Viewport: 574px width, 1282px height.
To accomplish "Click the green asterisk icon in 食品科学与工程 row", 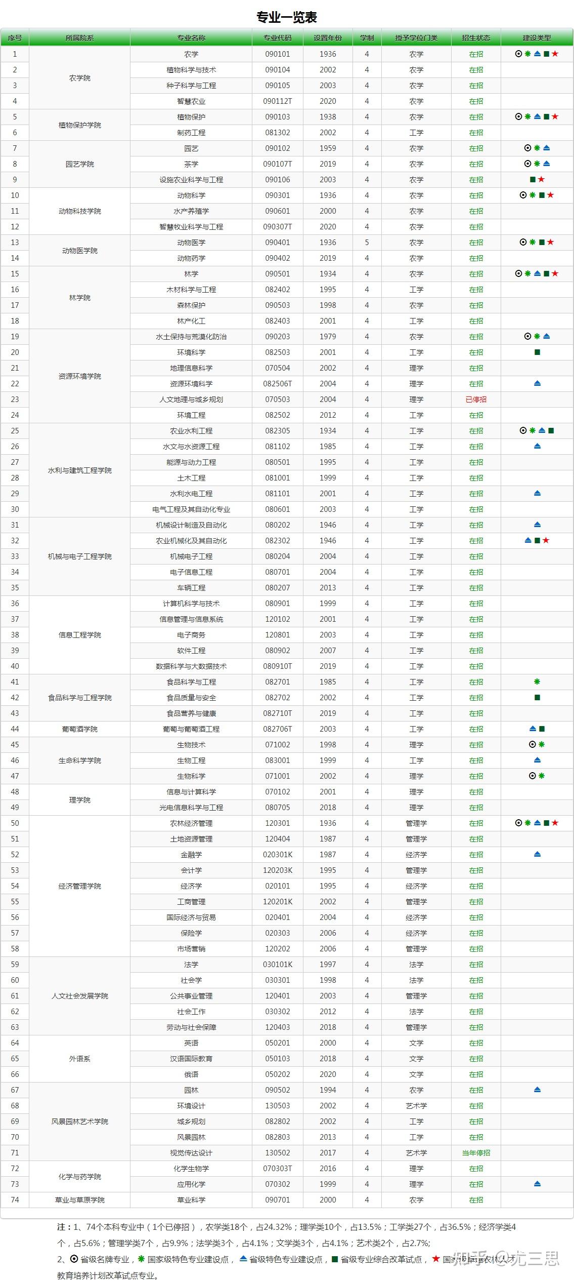I will 537,682.
